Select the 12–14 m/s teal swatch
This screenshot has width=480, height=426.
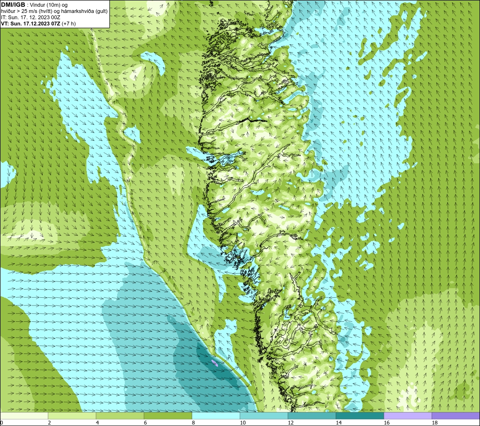pyautogui.click(x=312, y=415)
